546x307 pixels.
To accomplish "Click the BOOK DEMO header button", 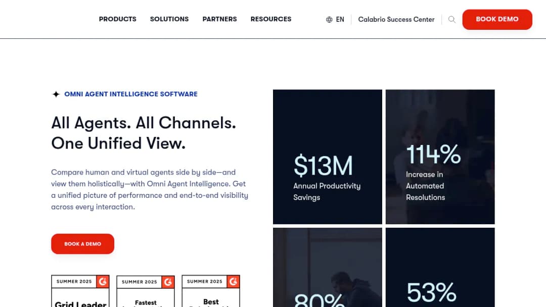I will [x=497, y=20].
